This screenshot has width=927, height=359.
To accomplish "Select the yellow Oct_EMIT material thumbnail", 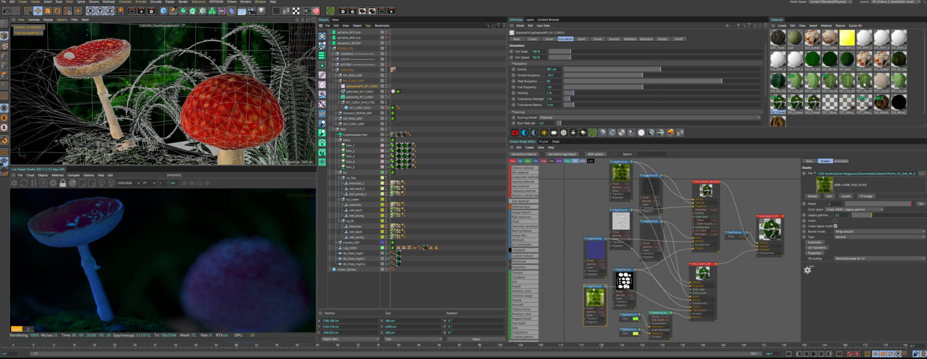I will [x=847, y=38].
